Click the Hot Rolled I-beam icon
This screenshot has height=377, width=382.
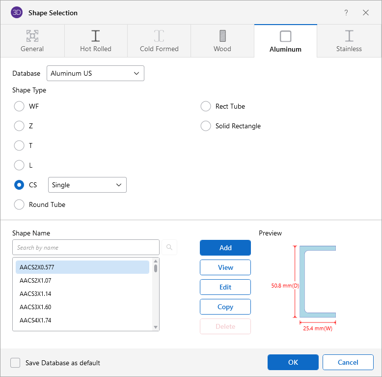(x=96, y=36)
